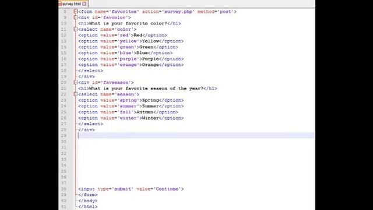This screenshot has height=210, width=373.
Task: Select line number 10 in the margin
Action: point(64,23)
